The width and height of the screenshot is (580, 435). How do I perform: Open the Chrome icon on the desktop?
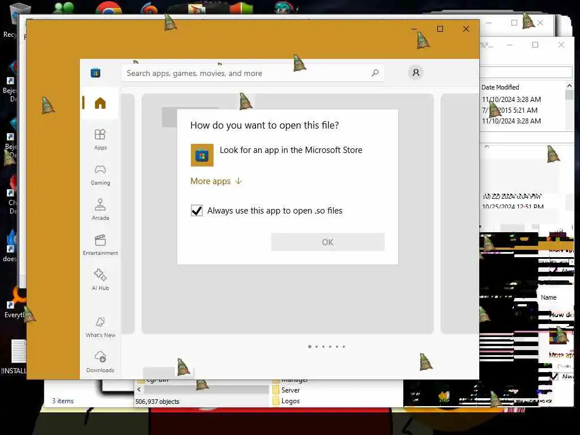(108, 7)
